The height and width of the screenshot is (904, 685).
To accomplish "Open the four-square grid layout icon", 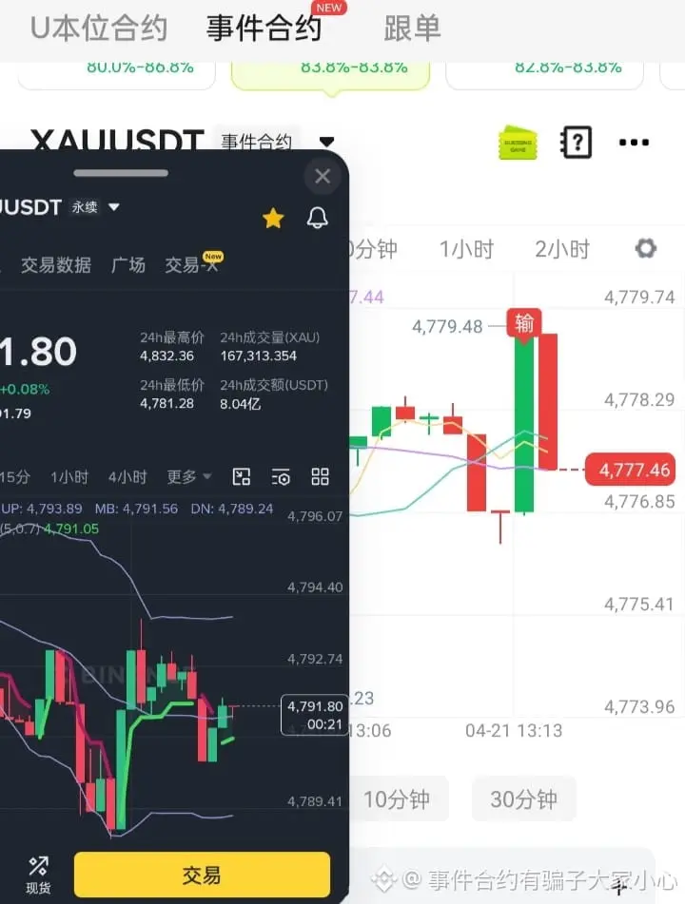I will coord(321,477).
